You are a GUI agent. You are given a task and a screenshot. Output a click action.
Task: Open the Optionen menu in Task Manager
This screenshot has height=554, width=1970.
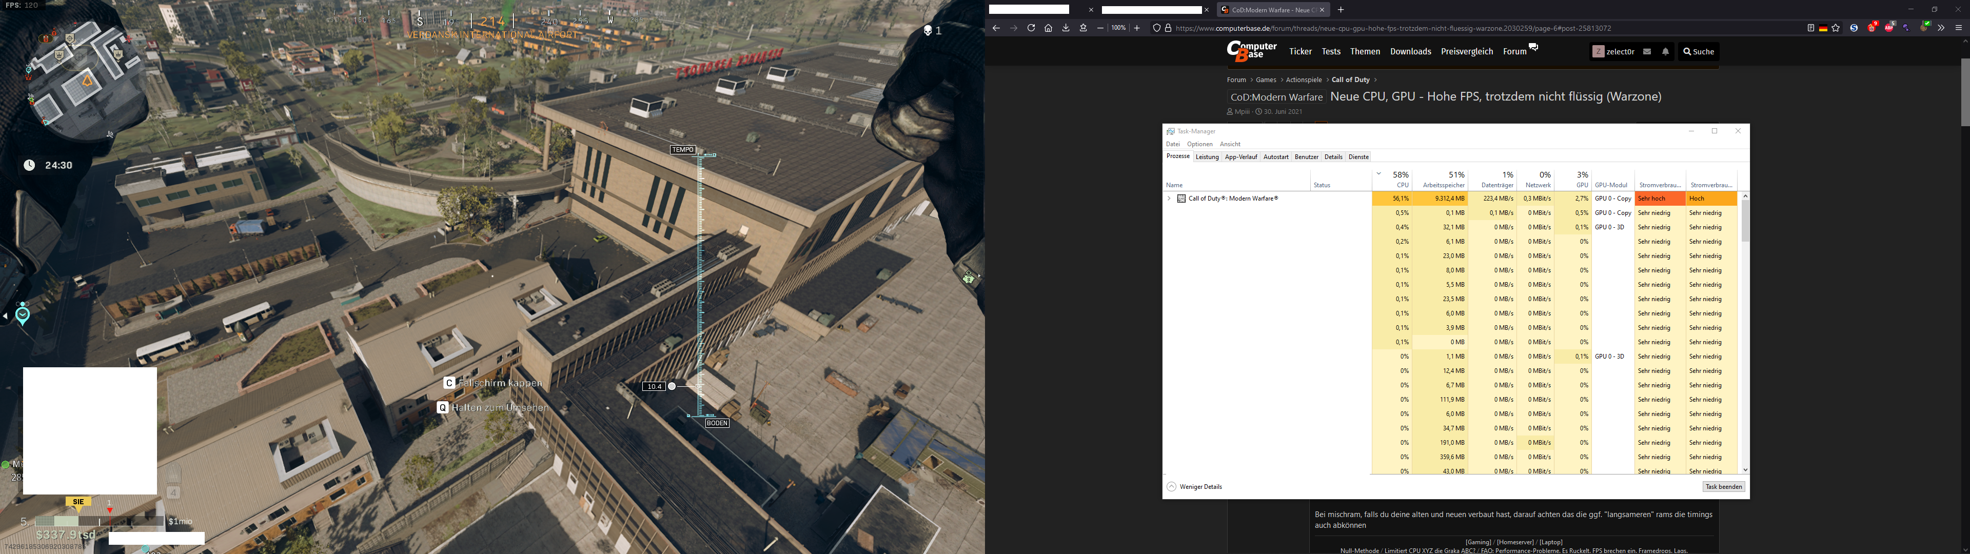click(1200, 145)
